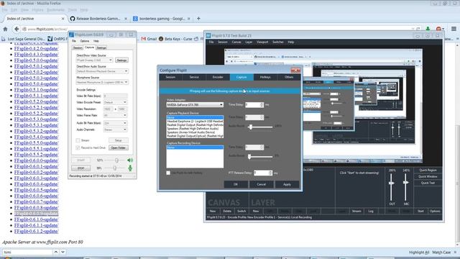The image size is (460, 259).
Task: Click the Open Folder button
Action: click(118, 147)
